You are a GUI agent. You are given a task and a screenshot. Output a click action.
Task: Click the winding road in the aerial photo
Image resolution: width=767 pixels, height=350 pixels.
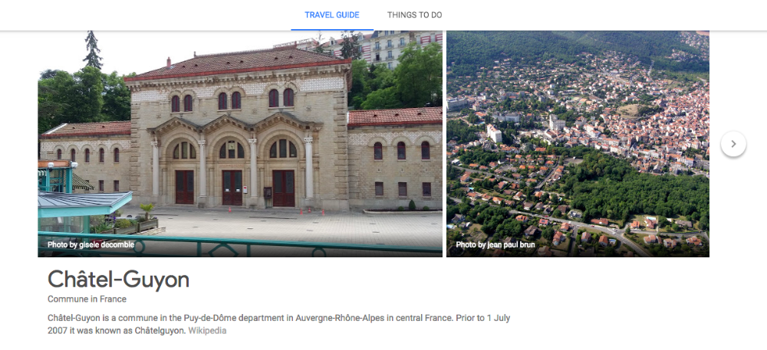[606, 230]
